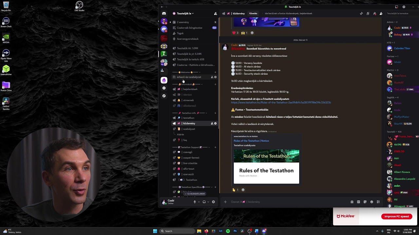Select the bejelentések channel
The width and height of the screenshot is (419, 235).
[194, 89]
